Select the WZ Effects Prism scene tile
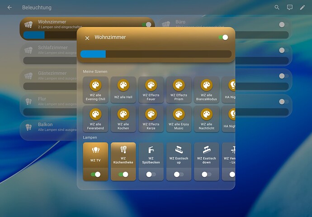The height and width of the screenshot is (217, 312). point(179,90)
